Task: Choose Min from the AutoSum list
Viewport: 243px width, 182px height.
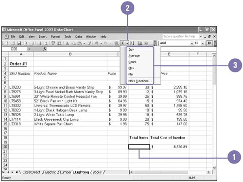Action: (140, 74)
